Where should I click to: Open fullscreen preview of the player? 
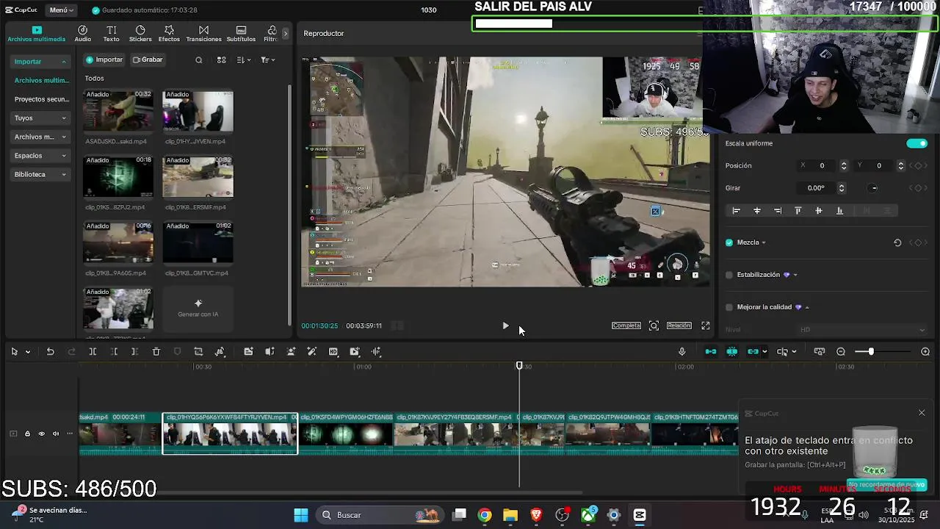coord(706,325)
